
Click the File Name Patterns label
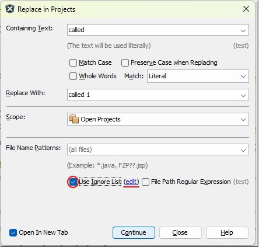tap(33, 148)
